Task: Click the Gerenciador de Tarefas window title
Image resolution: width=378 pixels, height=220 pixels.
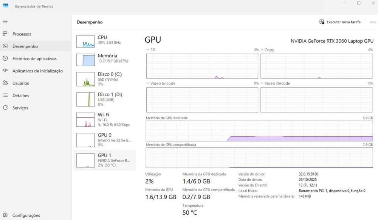Action: click(34, 6)
